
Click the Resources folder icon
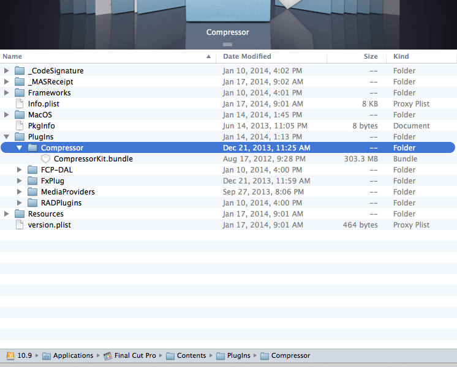click(x=20, y=214)
